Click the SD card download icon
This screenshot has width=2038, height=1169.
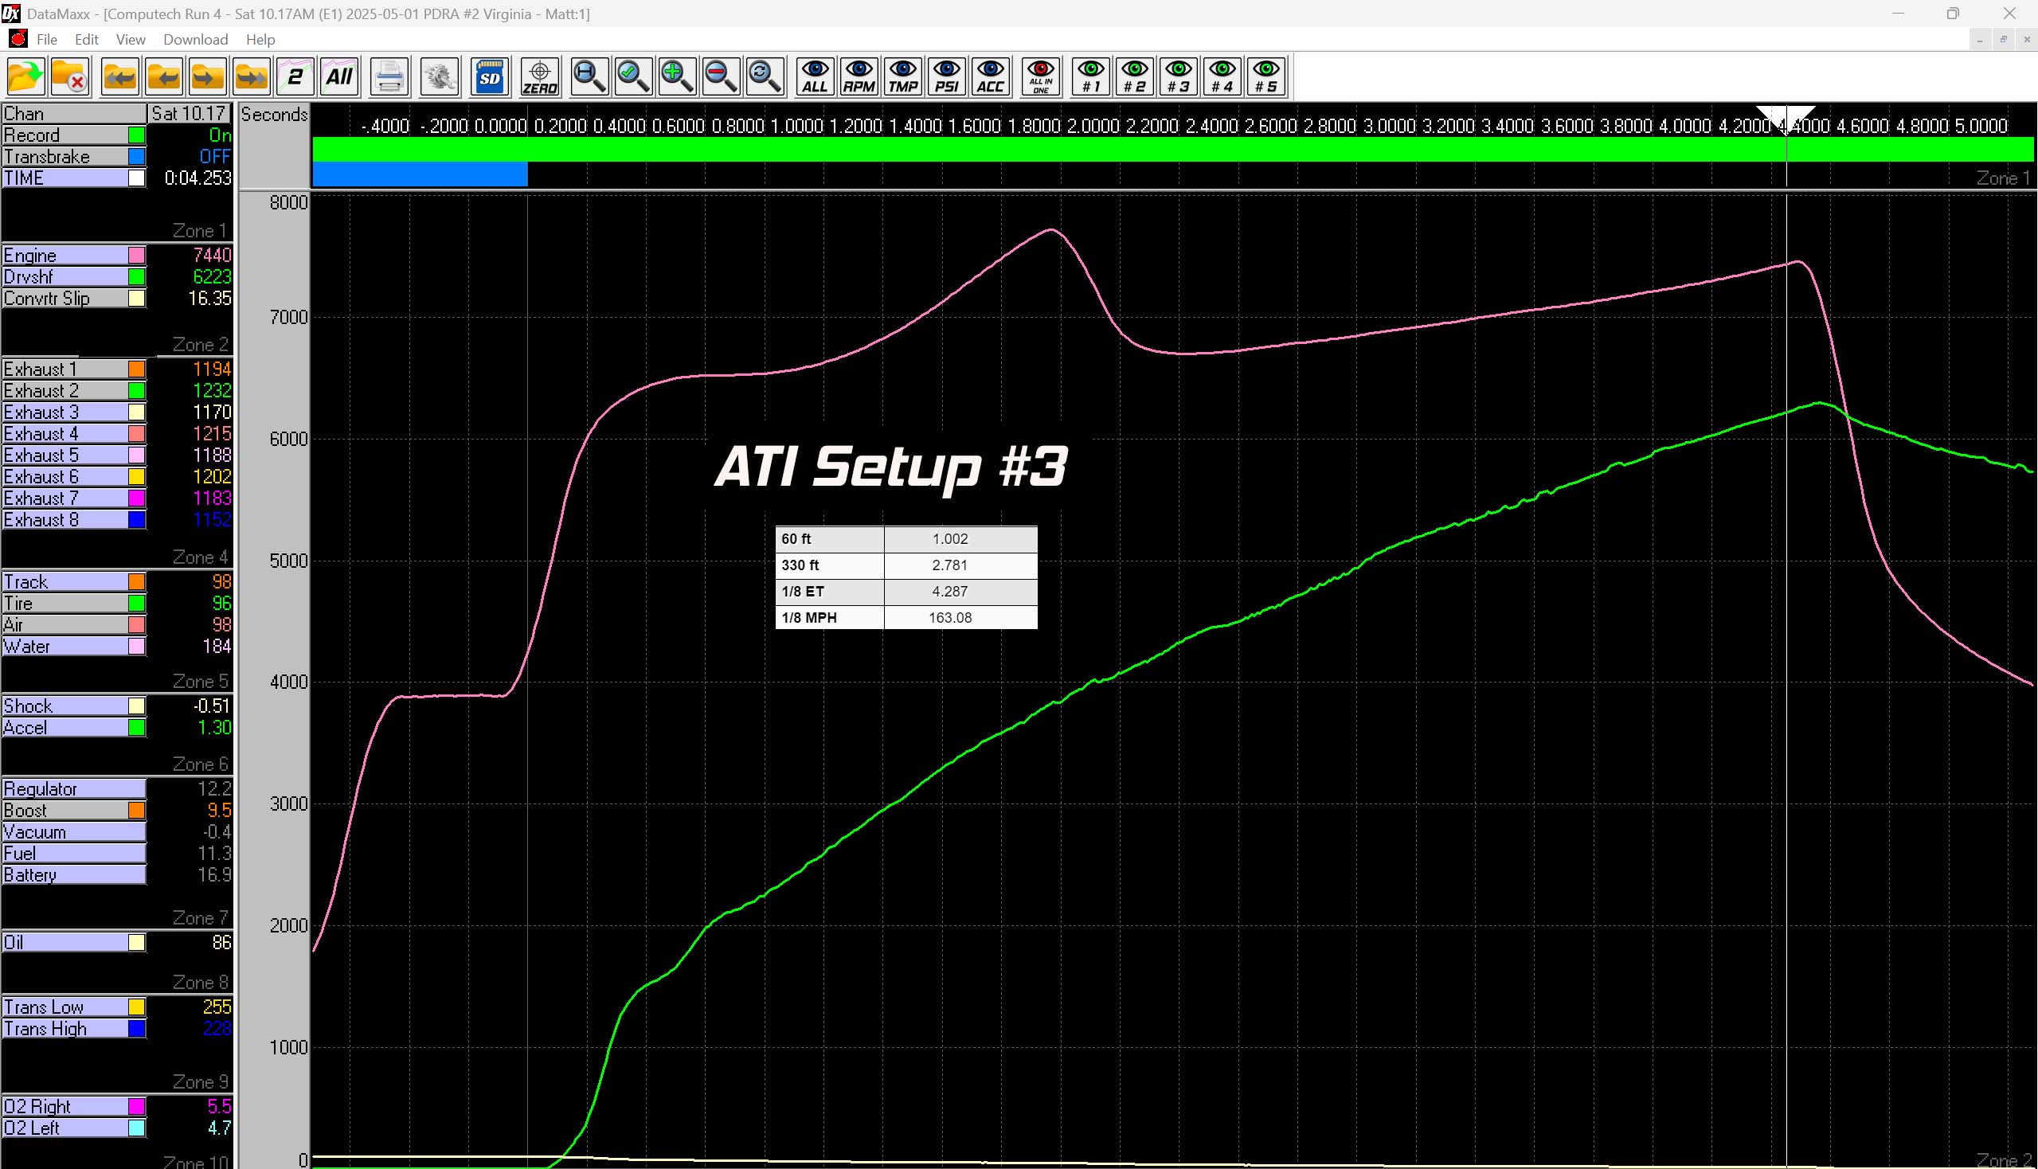click(x=490, y=77)
